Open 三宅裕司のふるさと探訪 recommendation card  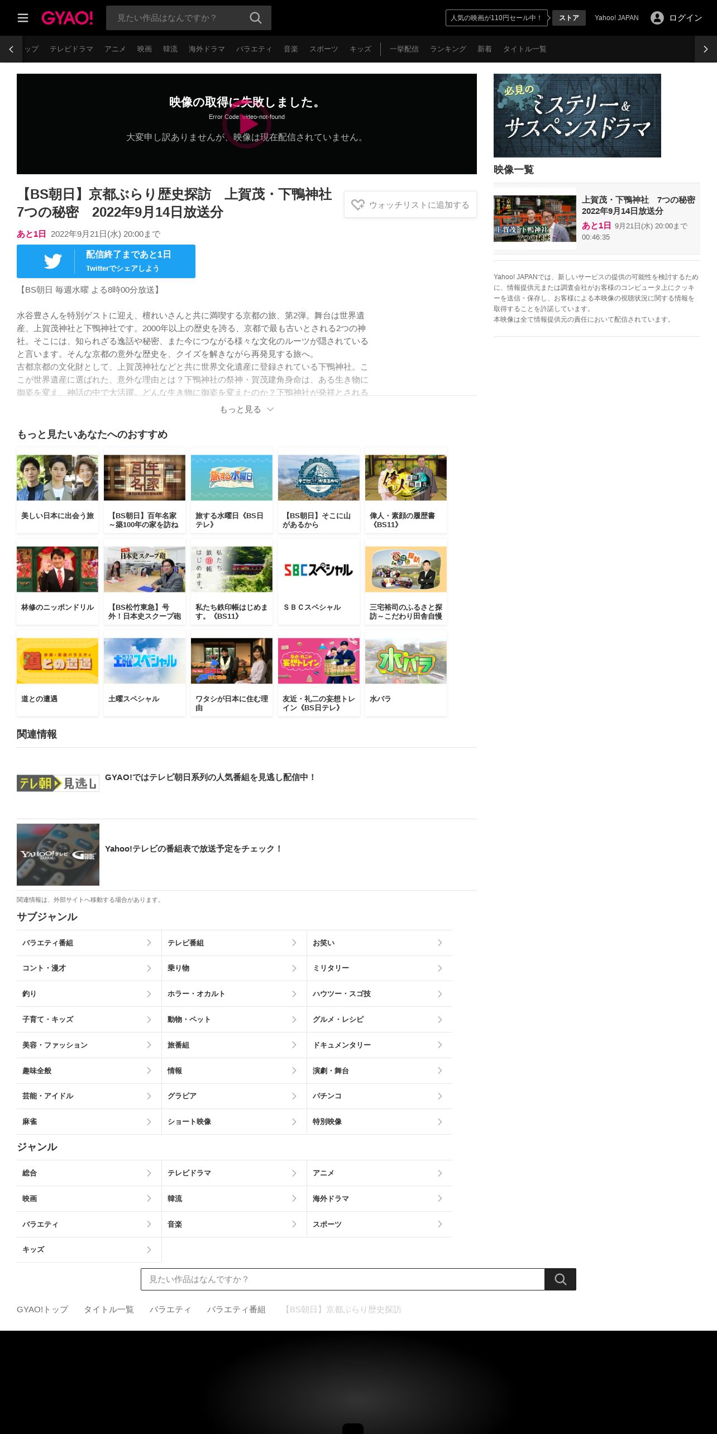click(406, 582)
